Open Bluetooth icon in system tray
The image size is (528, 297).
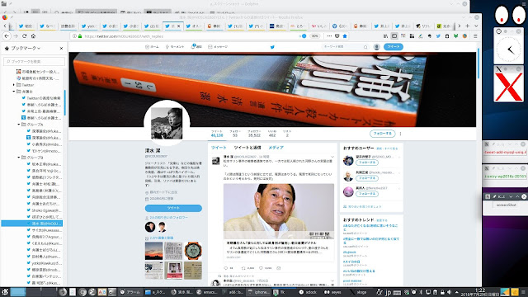(x=421, y=292)
